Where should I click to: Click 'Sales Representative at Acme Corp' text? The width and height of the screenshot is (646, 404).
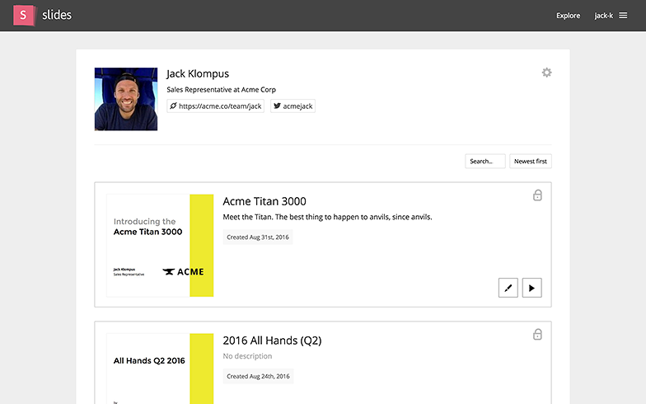point(221,89)
